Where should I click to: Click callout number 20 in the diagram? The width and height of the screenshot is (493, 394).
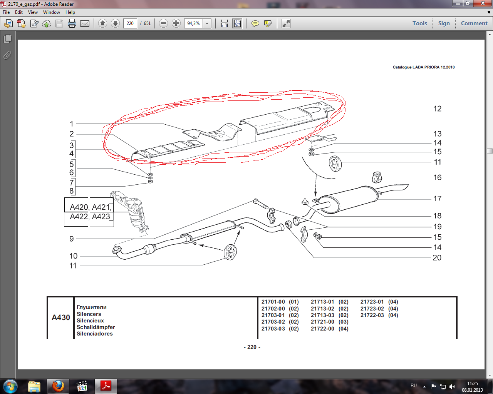(x=437, y=258)
